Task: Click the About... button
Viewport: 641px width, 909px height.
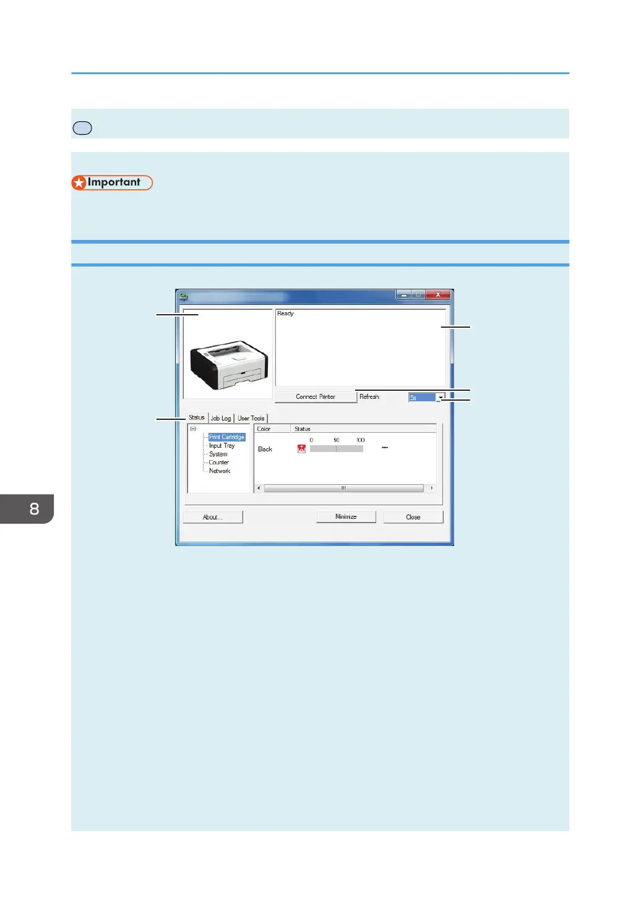Action: pyautogui.click(x=213, y=517)
